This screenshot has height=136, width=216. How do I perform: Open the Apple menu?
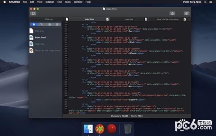coord(5,2)
